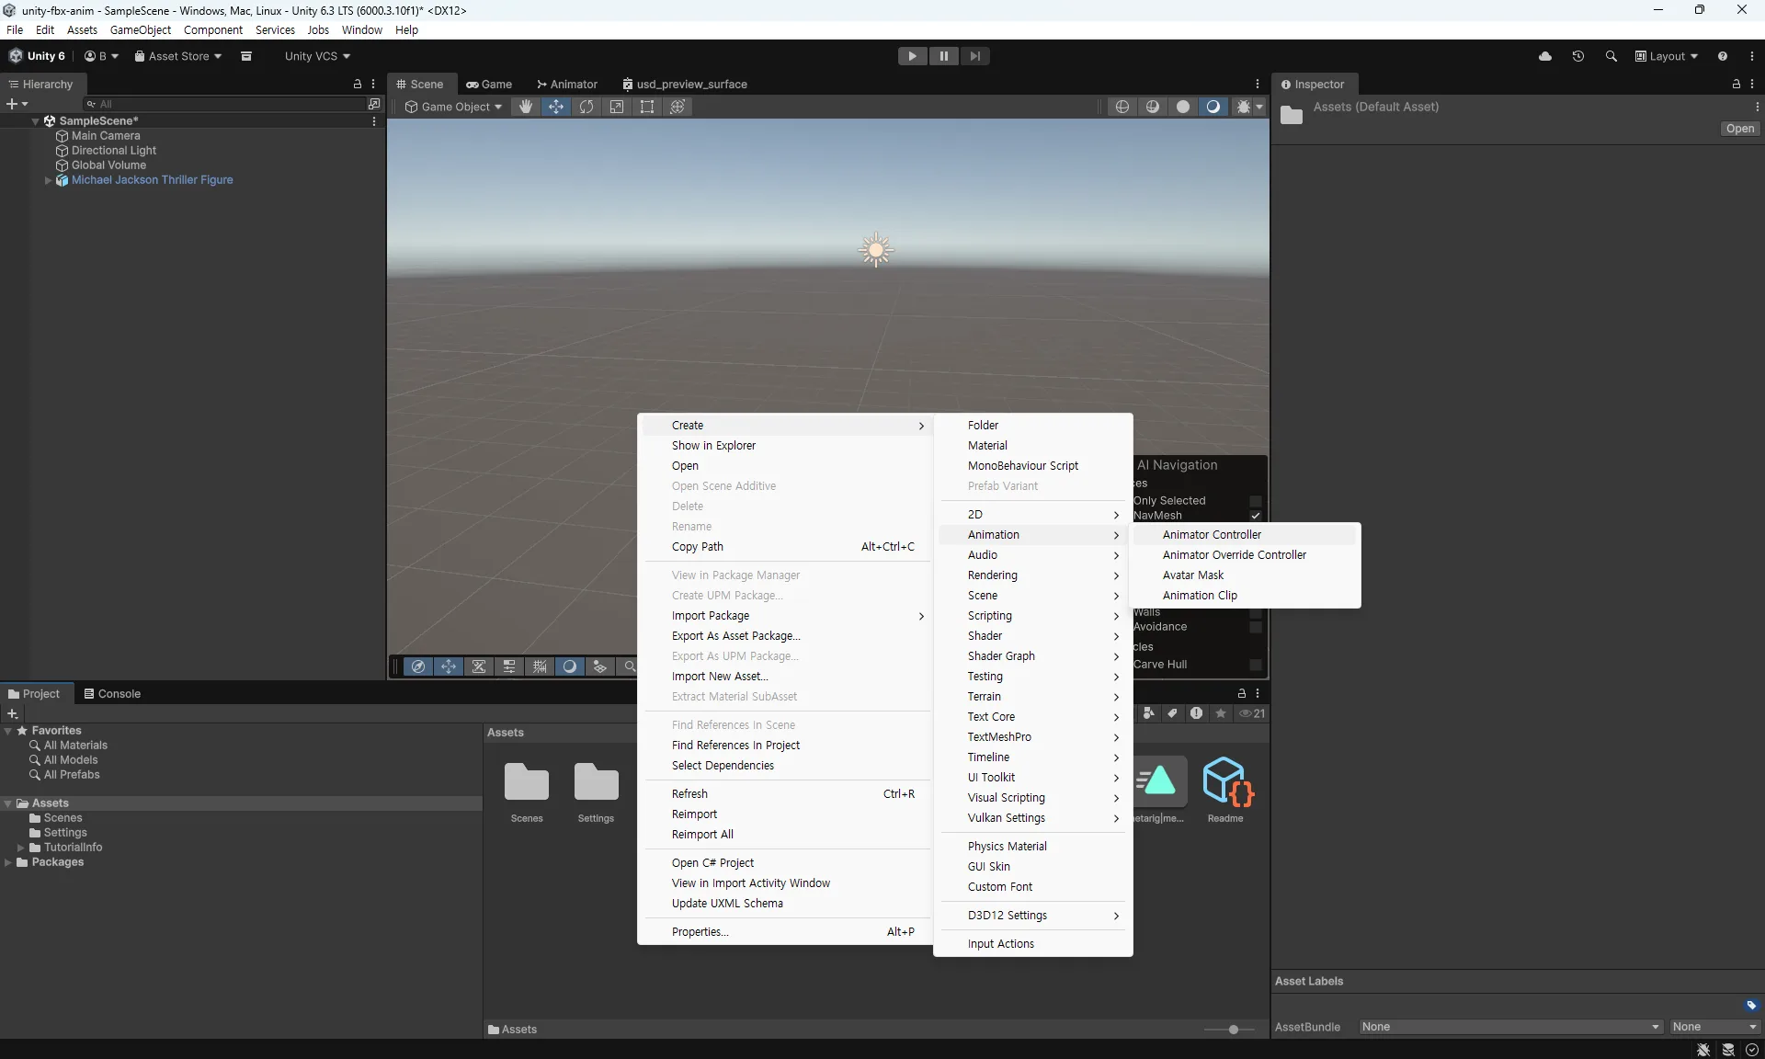Open the package manager box icon beside Asset Store
The width and height of the screenshot is (1765, 1059).
pyautogui.click(x=246, y=56)
